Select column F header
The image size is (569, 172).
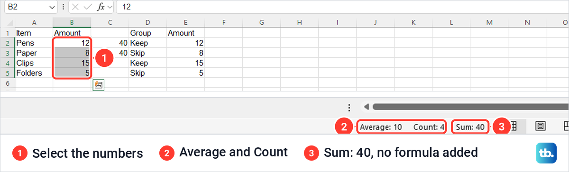(224, 23)
